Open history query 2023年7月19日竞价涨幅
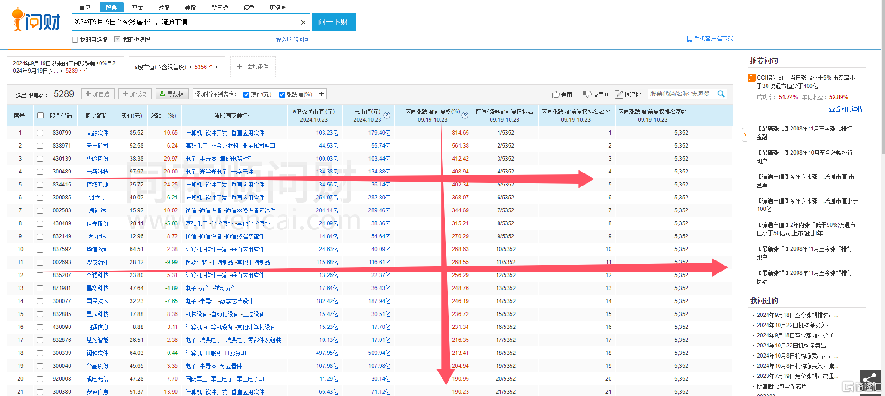885x396 pixels. click(x=798, y=376)
